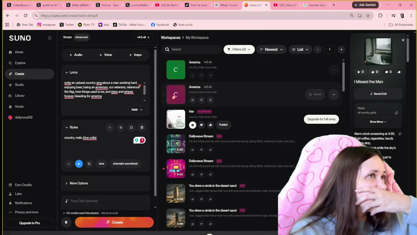Collapse the Suno sidebar panel
417x235 pixels.
(50, 38)
